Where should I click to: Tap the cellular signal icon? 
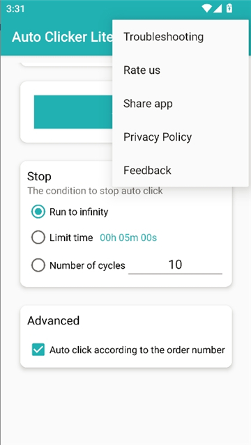(218, 9)
